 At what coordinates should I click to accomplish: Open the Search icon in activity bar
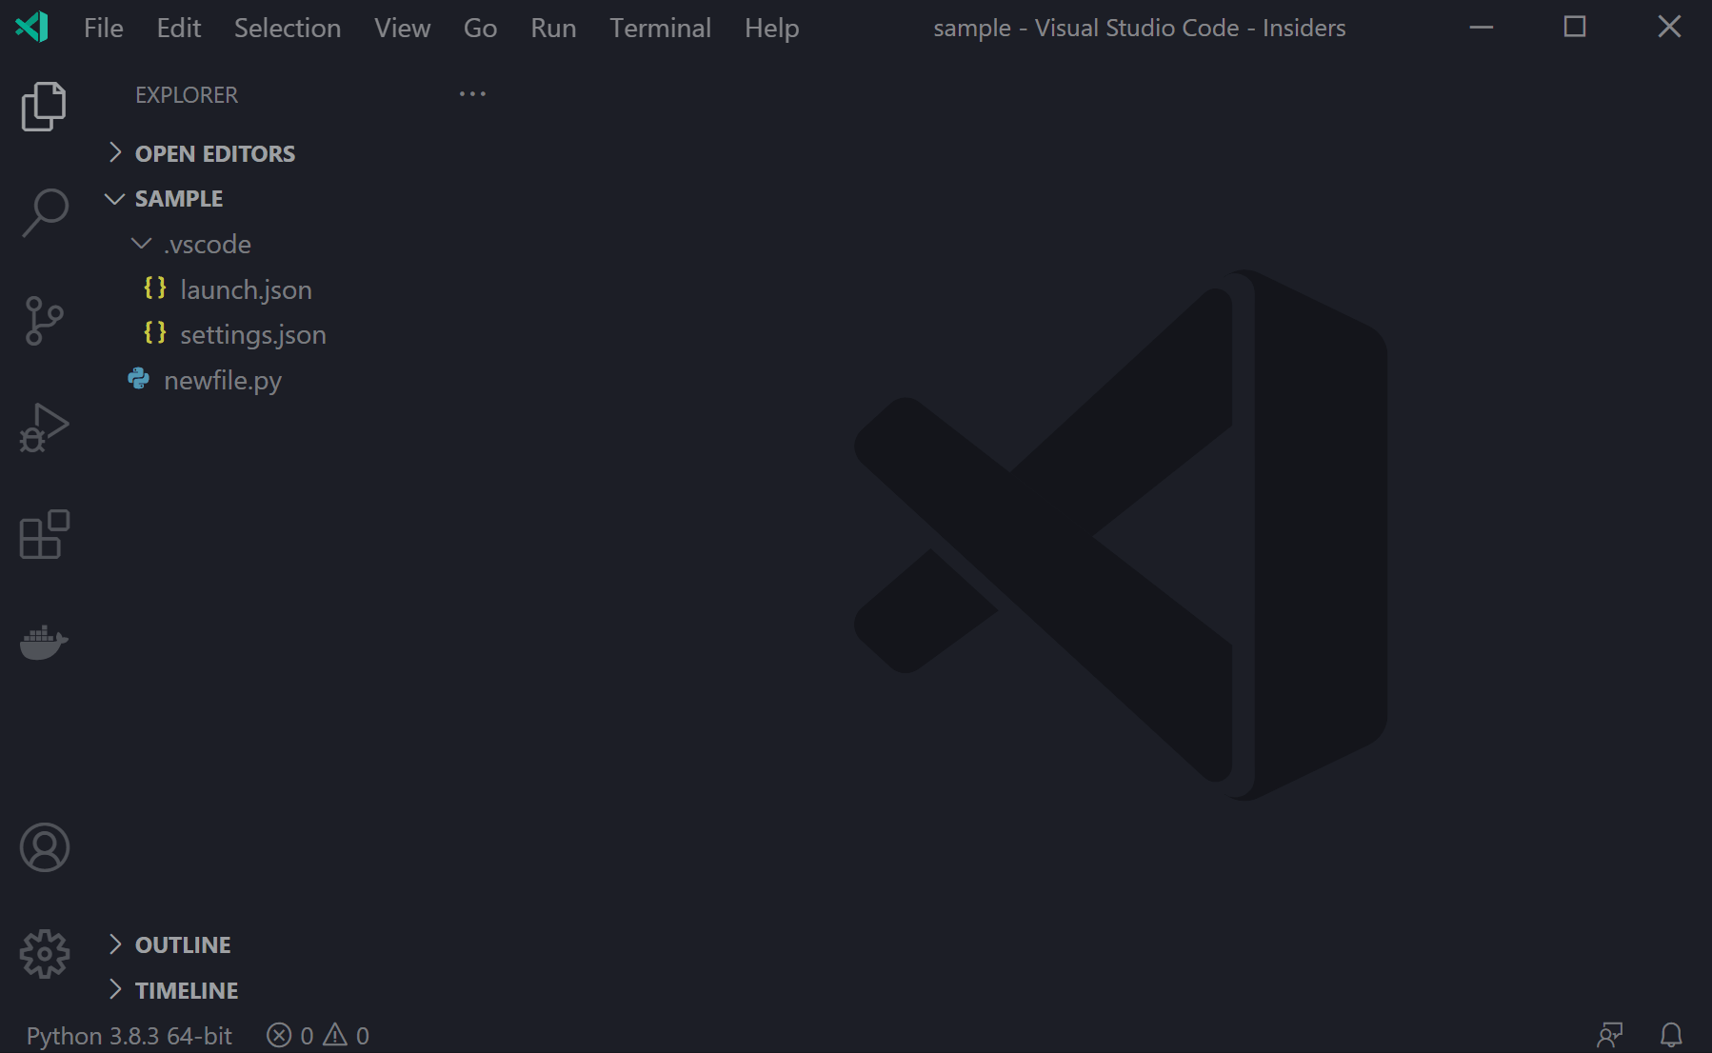[44, 213]
